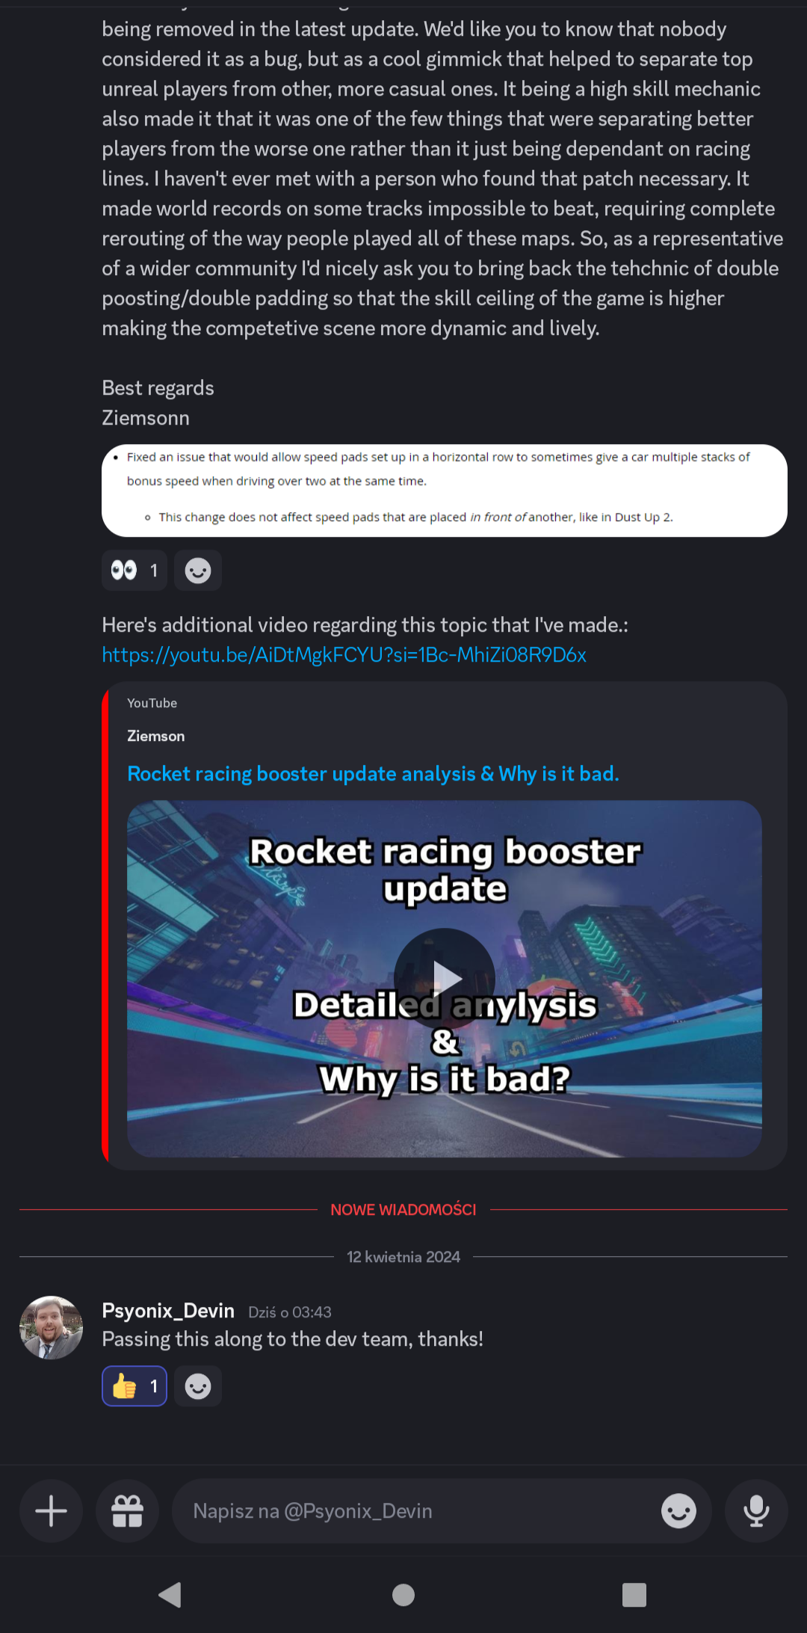Open the patch notes image attachment
The image size is (807, 1633).
(x=445, y=490)
